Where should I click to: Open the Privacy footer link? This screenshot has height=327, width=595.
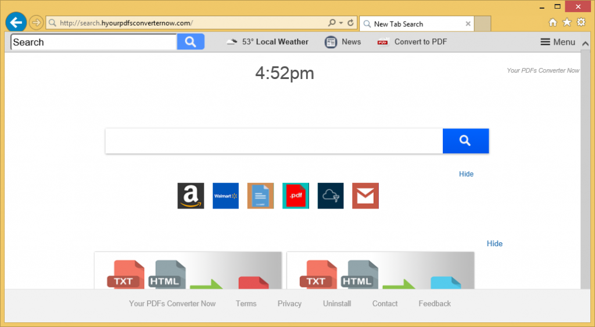click(x=289, y=304)
